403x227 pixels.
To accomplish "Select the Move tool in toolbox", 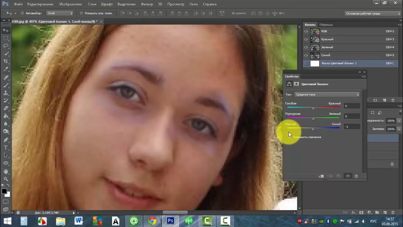I will tap(6, 30).
